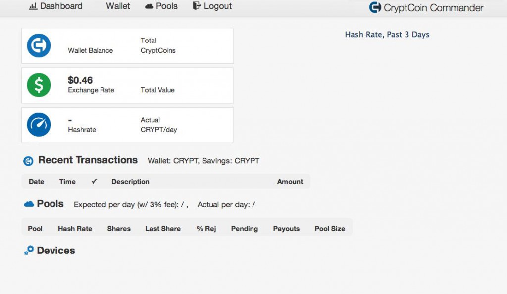Click the Recent Transactions coin icon
The width and height of the screenshot is (507, 294).
click(x=28, y=161)
